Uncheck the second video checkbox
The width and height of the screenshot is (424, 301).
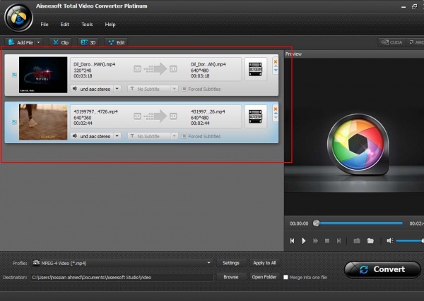(14, 122)
